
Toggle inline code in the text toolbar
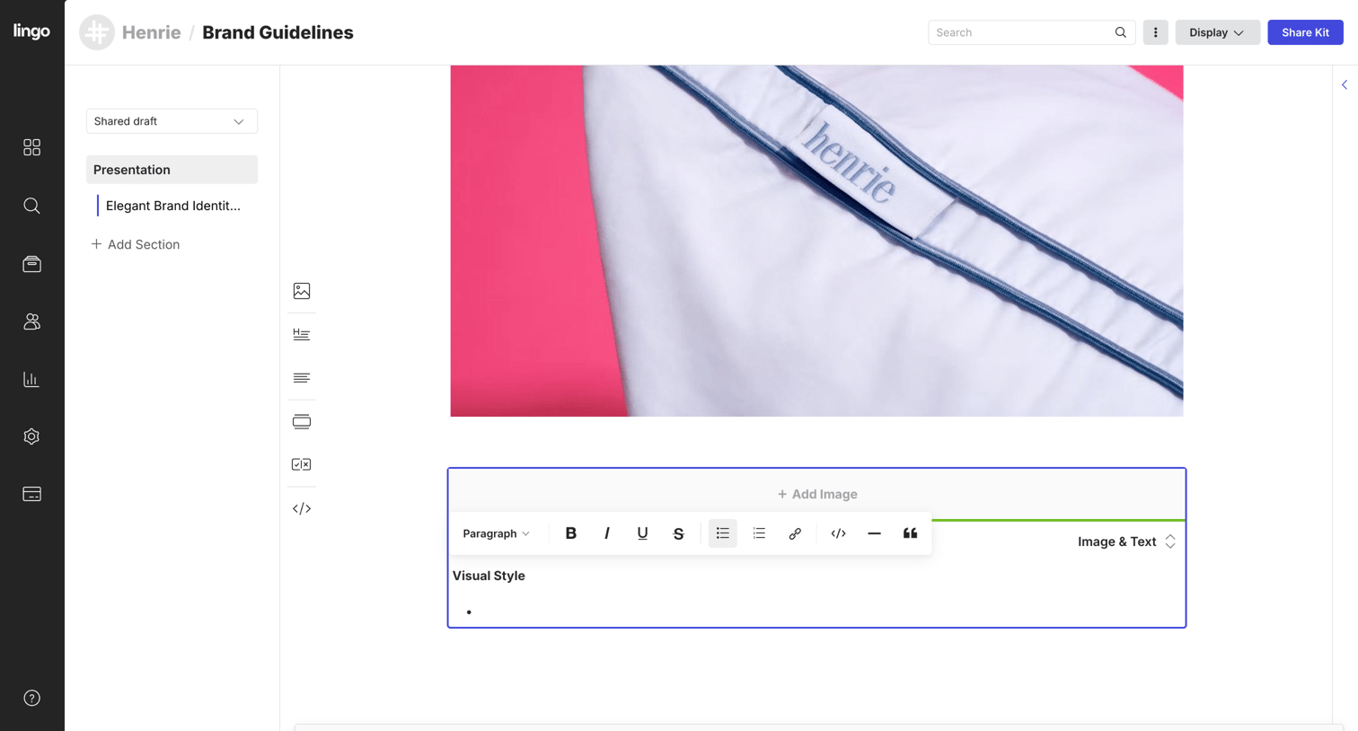838,533
